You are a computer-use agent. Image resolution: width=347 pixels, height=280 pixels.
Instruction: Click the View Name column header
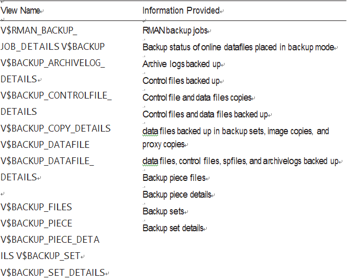click(x=20, y=10)
